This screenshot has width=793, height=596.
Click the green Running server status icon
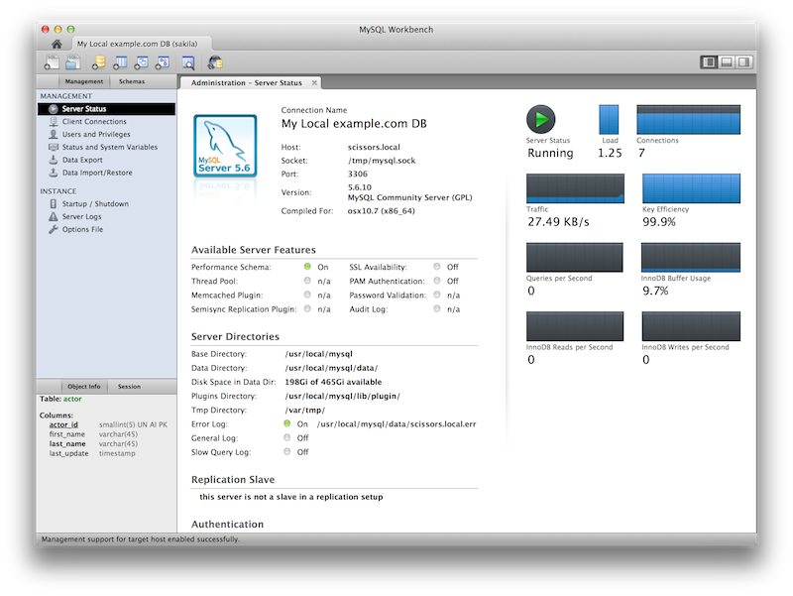tap(540, 120)
